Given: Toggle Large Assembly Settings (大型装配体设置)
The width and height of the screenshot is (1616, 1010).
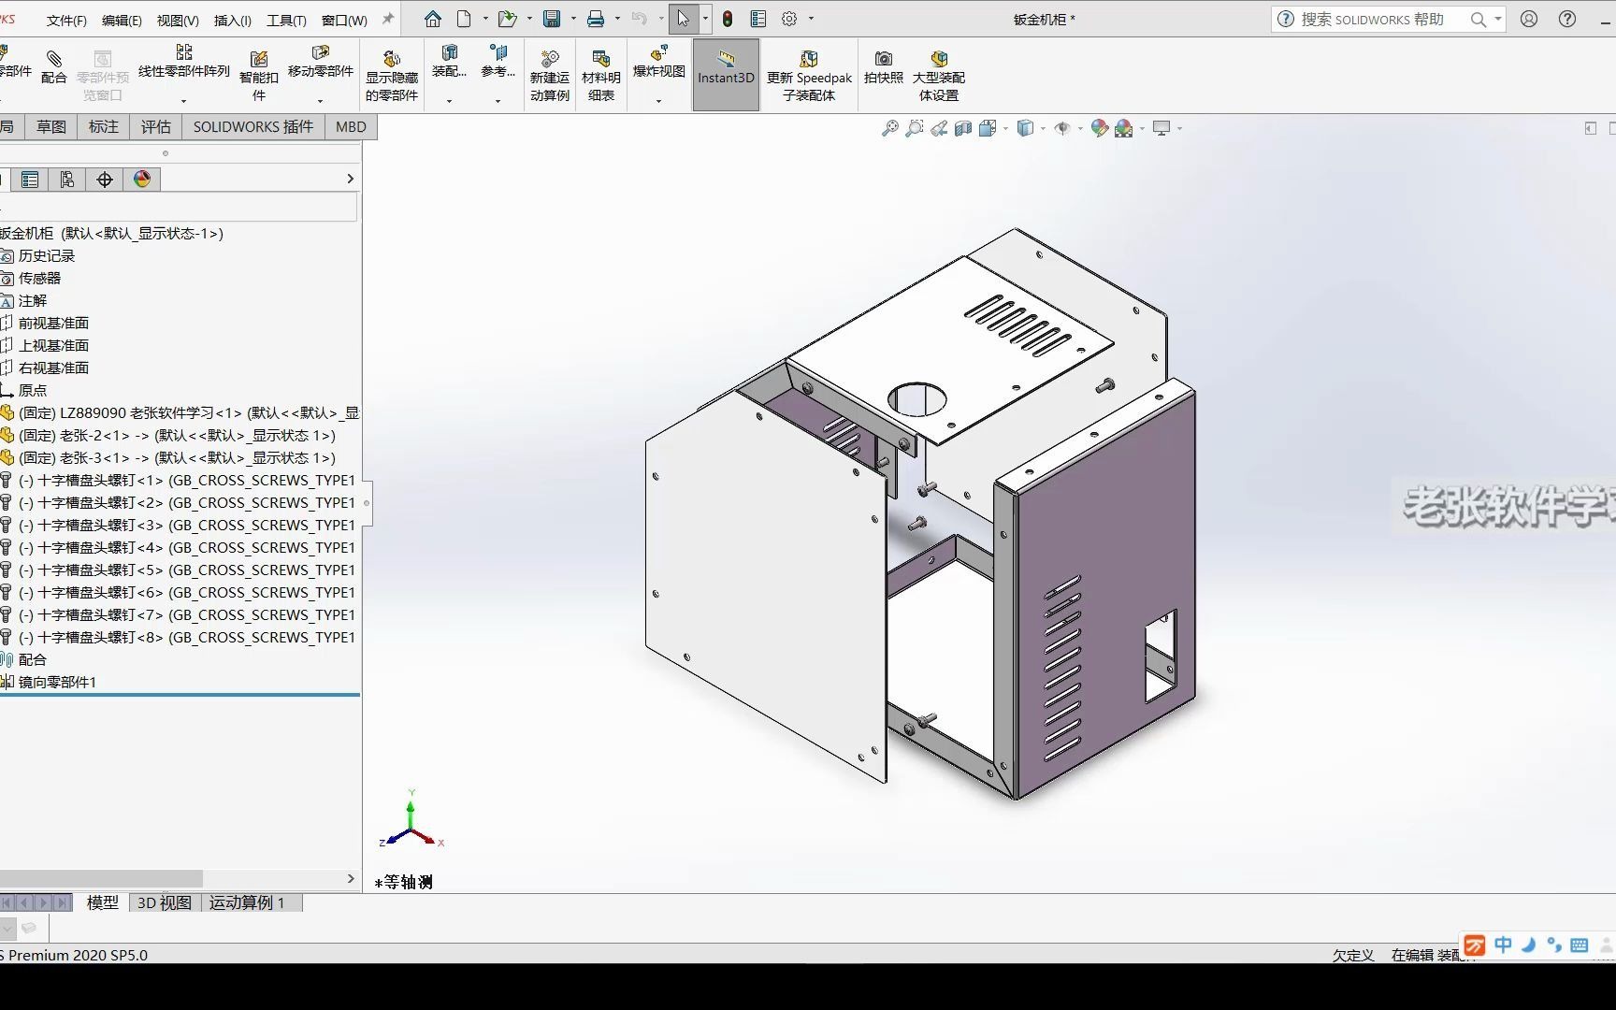Looking at the screenshot, I should coord(938,75).
